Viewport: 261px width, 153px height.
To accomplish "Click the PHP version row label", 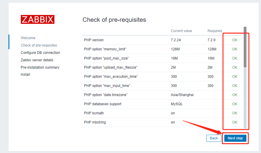I will [x=94, y=40].
